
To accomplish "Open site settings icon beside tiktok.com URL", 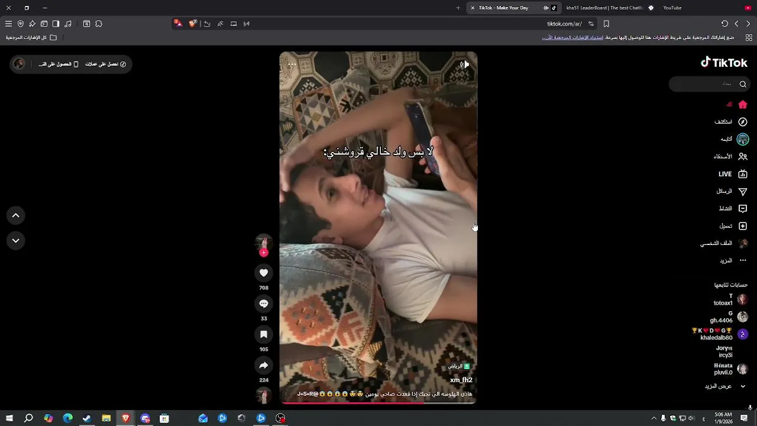I will 591,24.
